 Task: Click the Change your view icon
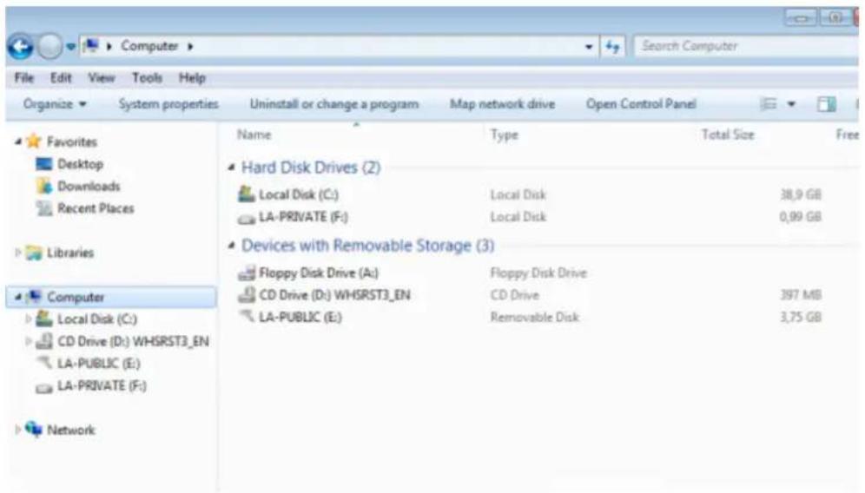[x=769, y=103]
